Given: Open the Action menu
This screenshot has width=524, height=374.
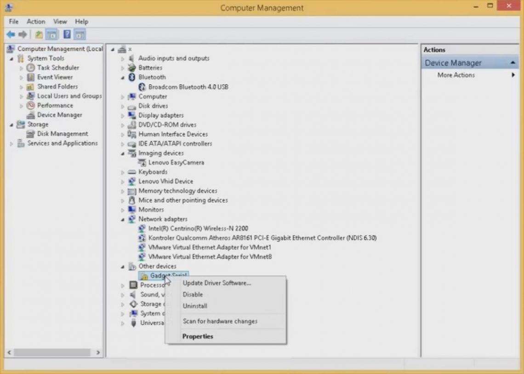Looking at the screenshot, I should click(36, 21).
